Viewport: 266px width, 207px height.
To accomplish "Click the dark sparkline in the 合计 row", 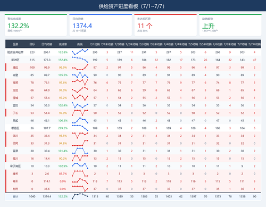I will (80, 196).
